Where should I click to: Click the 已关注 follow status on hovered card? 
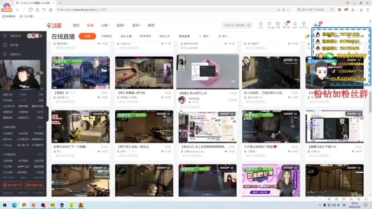[x=233, y=100]
